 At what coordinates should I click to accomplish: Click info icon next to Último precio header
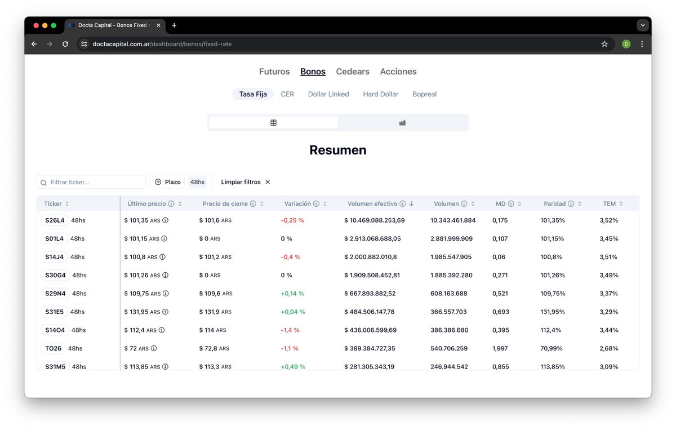171,204
